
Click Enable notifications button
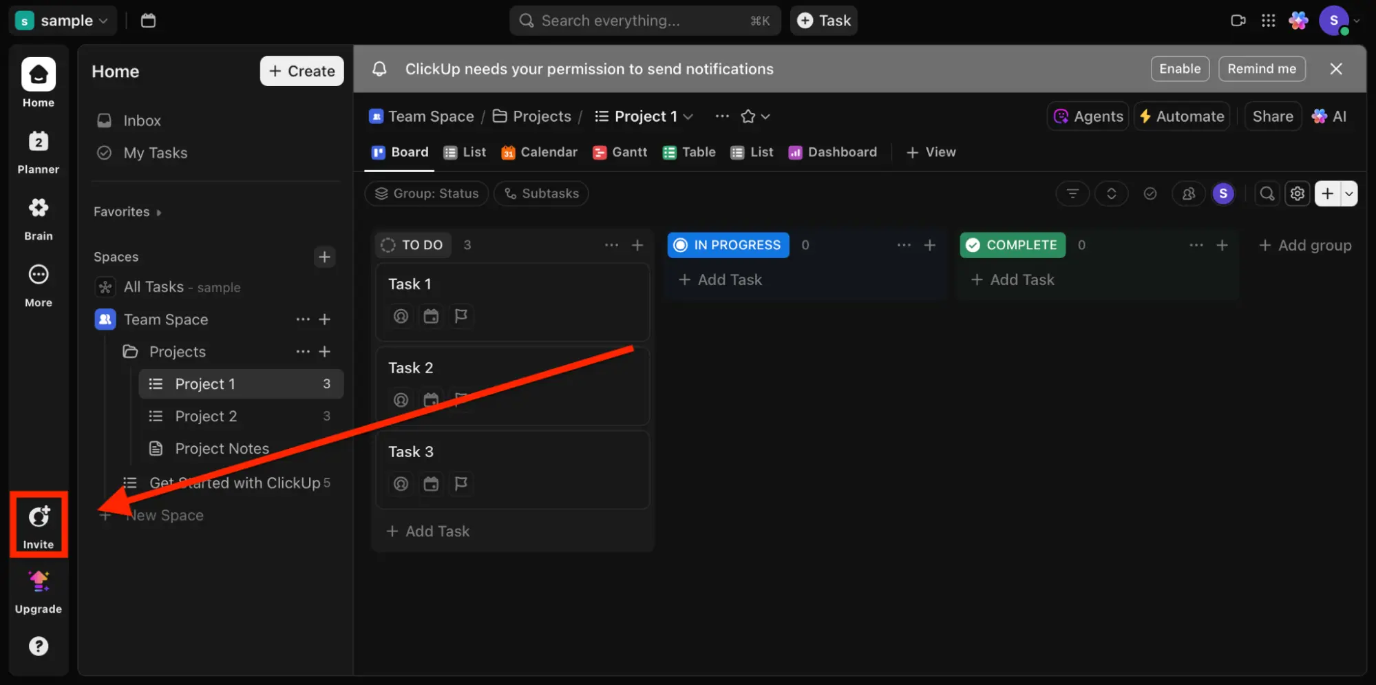[x=1180, y=69]
